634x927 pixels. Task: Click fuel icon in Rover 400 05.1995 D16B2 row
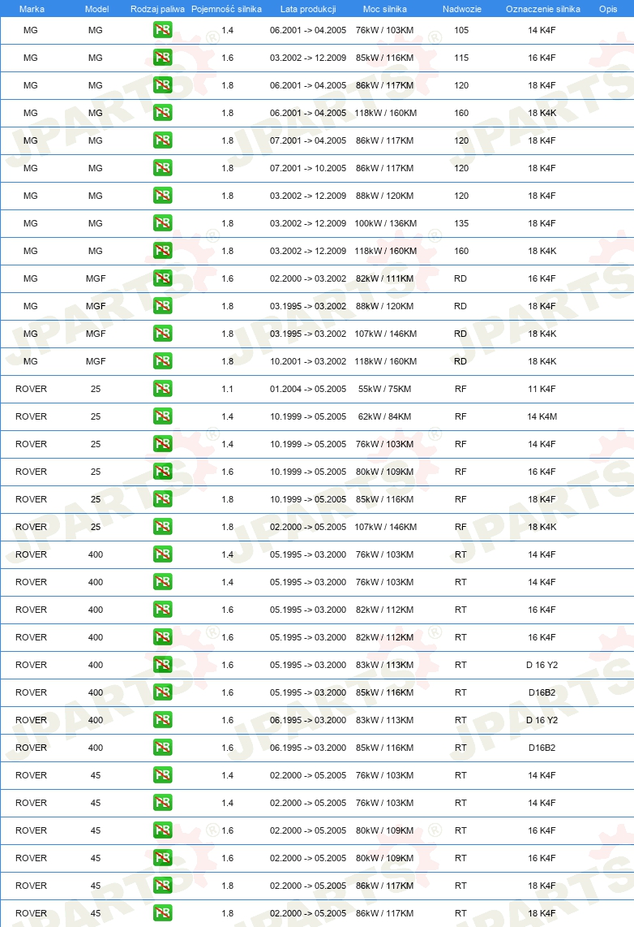[x=162, y=692]
